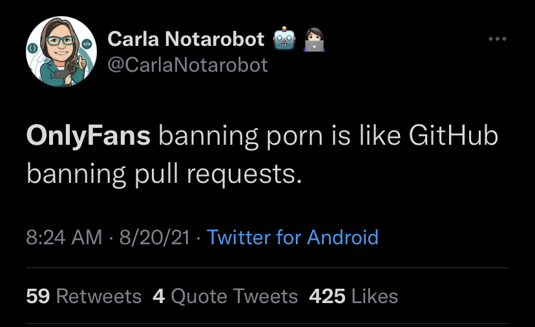Visit the @CarlaNotarobot handle
Viewport: 535px width, 327px height.
coord(187,65)
